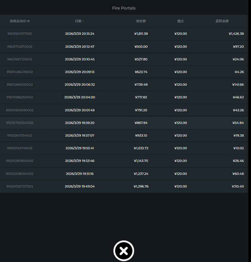Image resolution: width=251 pixels, height=262 pixels.
Task: Open session ID 91630934090002
Action: 20,110
